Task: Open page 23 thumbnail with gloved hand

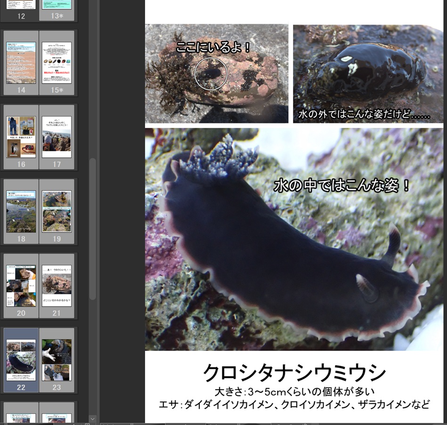Action: tap(57, 360)
